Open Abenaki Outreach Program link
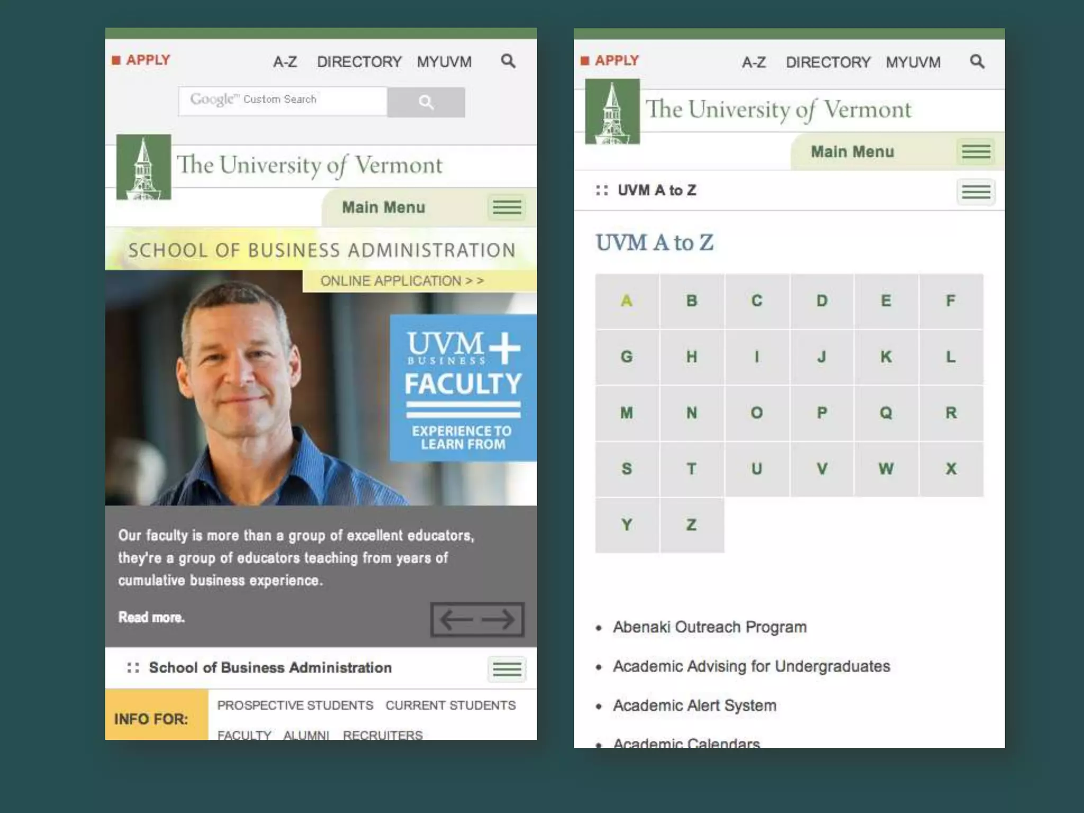1084x813 pixels. pyautogui.click(x=709, y=627)
